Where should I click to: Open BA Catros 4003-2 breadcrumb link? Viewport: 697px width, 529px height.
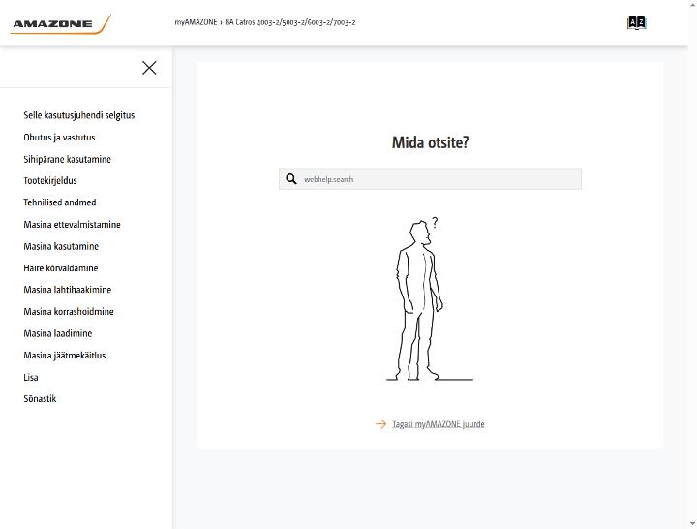[290, 22]
